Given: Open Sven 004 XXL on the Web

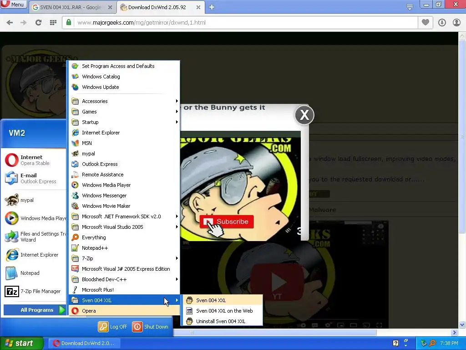Looking at the screenshot, I should point(222,311).
